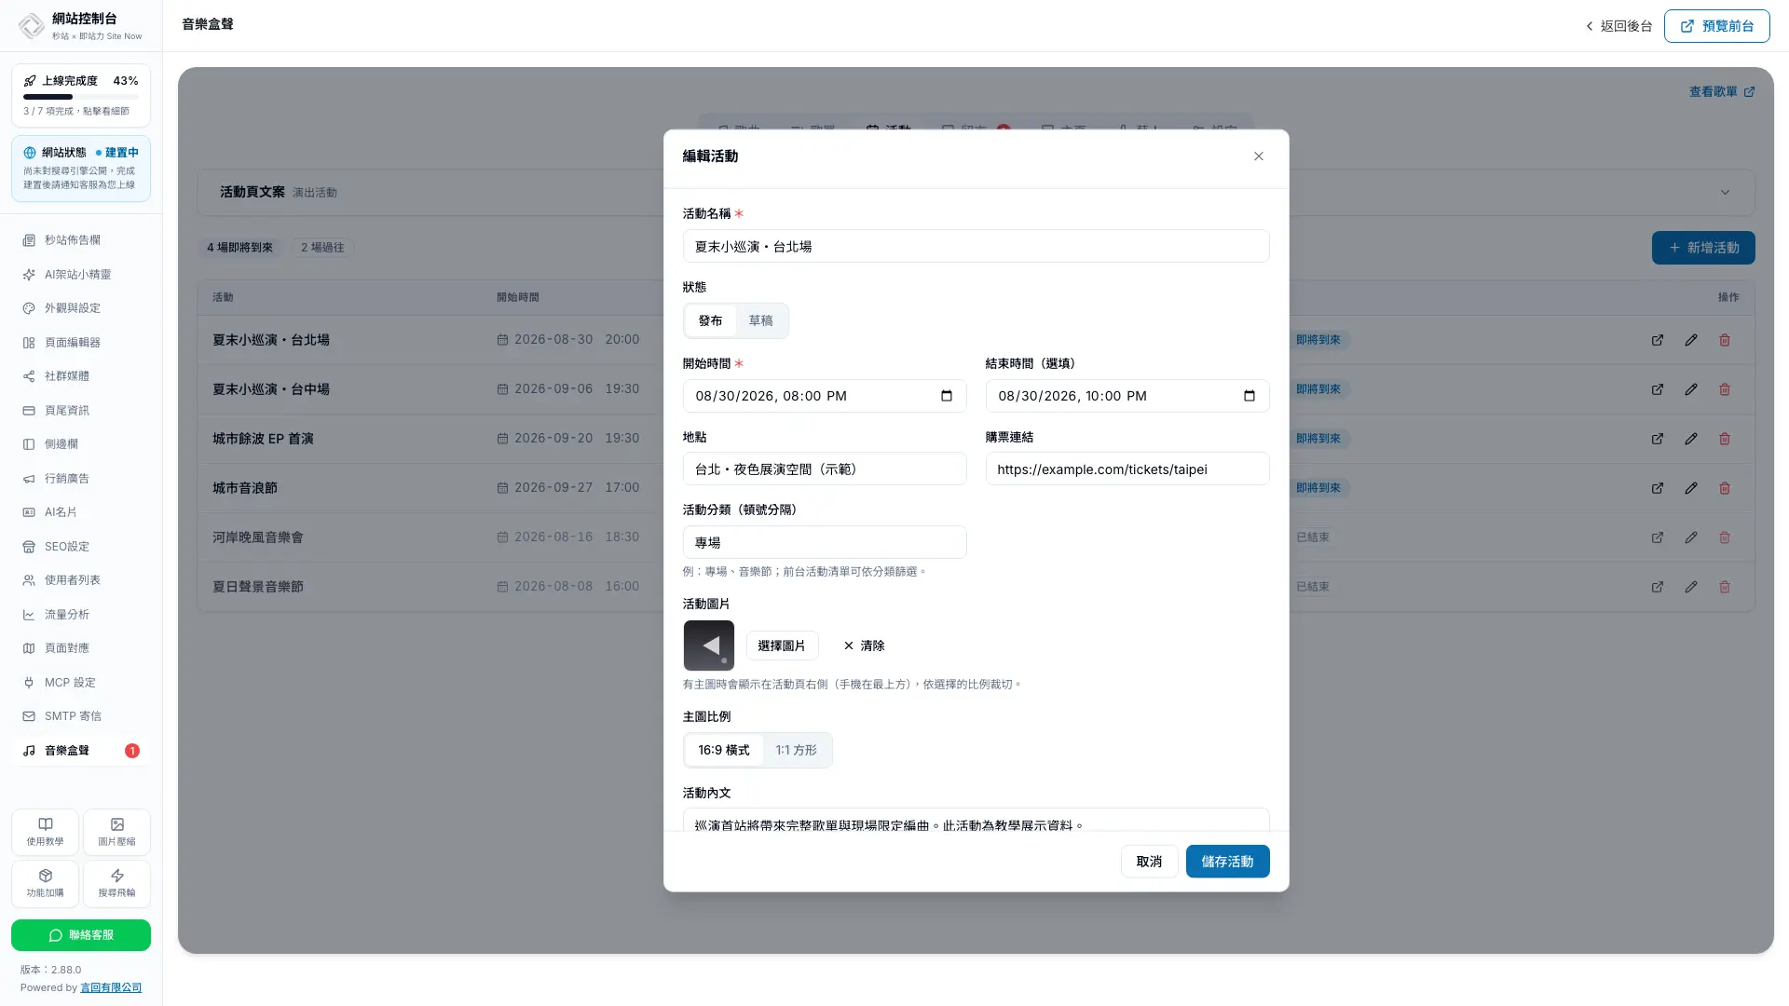
Task: Set status to 草稿
Action: [760, 320]
